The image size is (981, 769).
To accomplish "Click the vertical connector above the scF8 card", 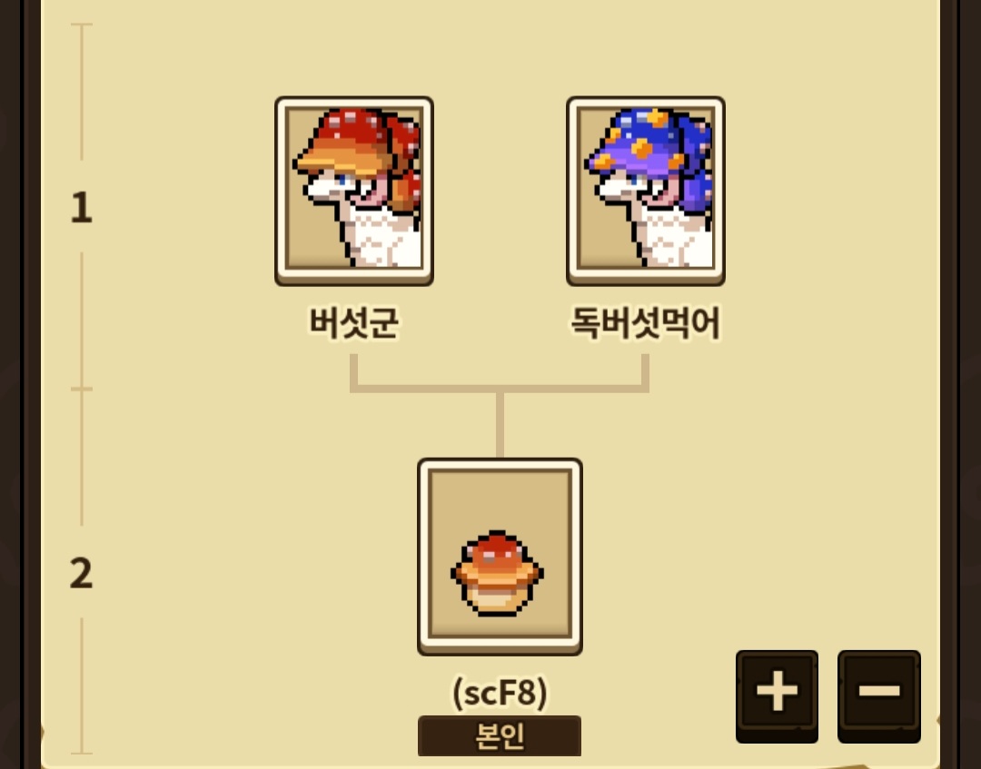I will click(500, 425).
